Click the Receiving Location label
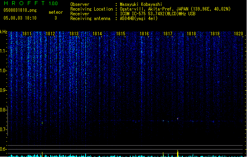This screenshot has width=247, height=157. pyautogui.click(x=91, y=9)
